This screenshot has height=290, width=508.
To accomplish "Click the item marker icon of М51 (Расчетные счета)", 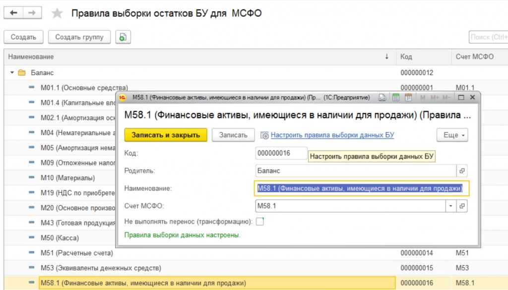I will pos(31,252).
